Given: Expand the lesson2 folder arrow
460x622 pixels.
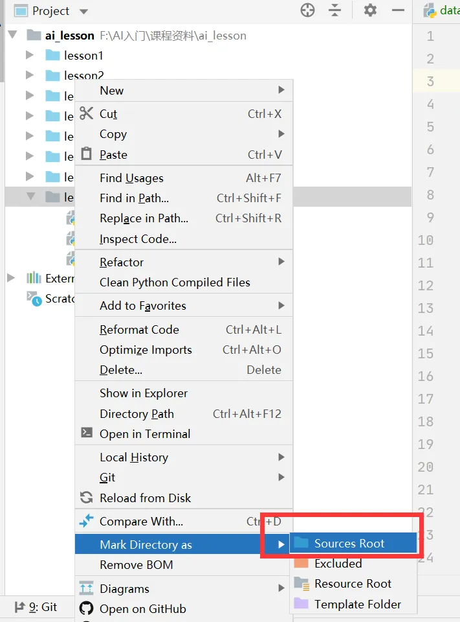Looking at the screenshot, I should point(30,75).
